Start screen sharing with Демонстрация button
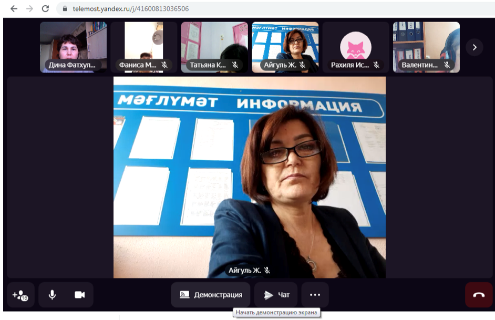Screen dimensions: 495x320 (x=211, y=295)
